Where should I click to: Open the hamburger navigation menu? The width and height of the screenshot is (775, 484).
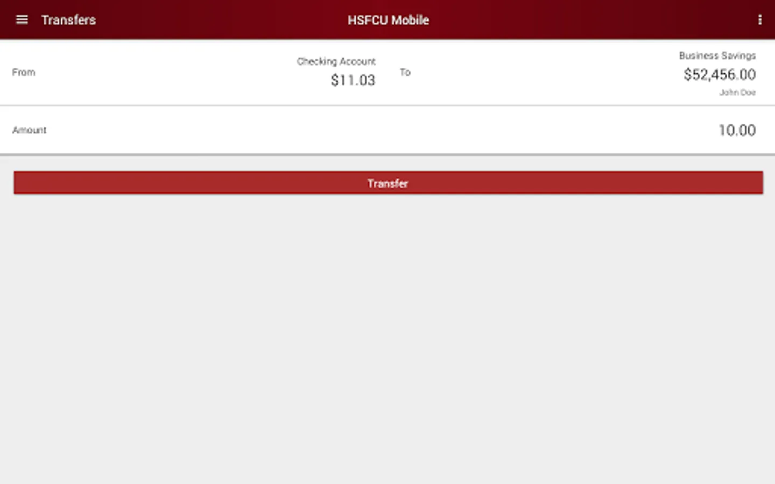(22, 20)
